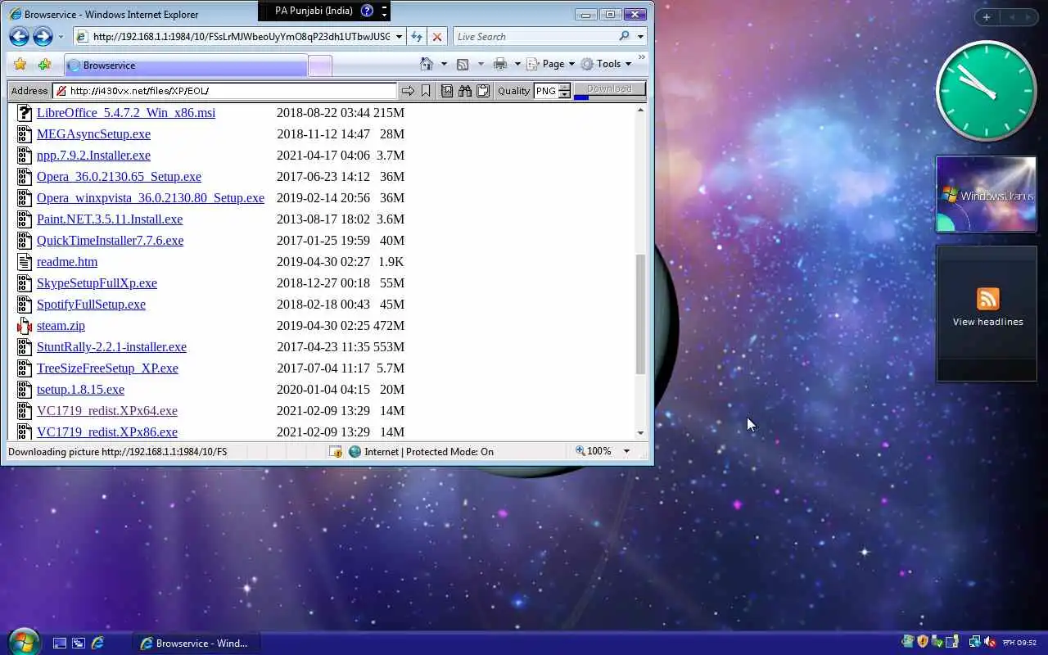The height and width of the screenshot is (655, 1048).
Task: Click the Home icon in command bar
Action: (x=426, y=64)
